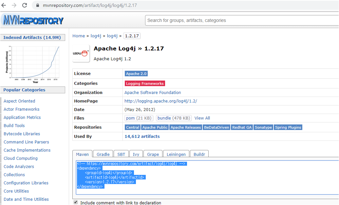Viewport: 339px width, 205px height.
Task: Switch to the Leiningen tab
Action: (x=176, y=154)
